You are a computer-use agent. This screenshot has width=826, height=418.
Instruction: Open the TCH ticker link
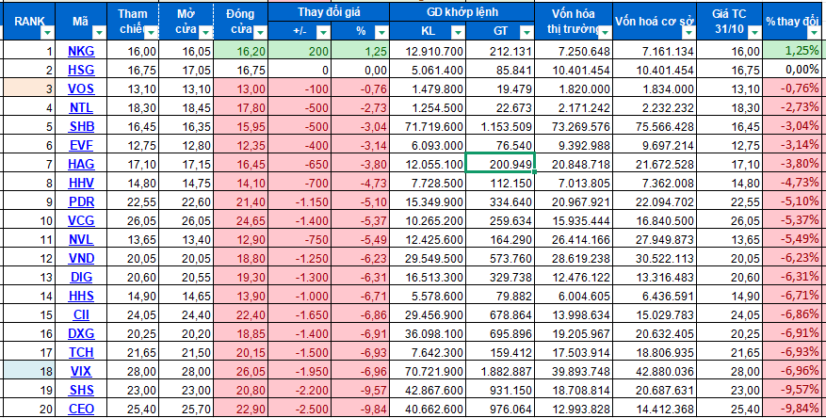(81, 353)
